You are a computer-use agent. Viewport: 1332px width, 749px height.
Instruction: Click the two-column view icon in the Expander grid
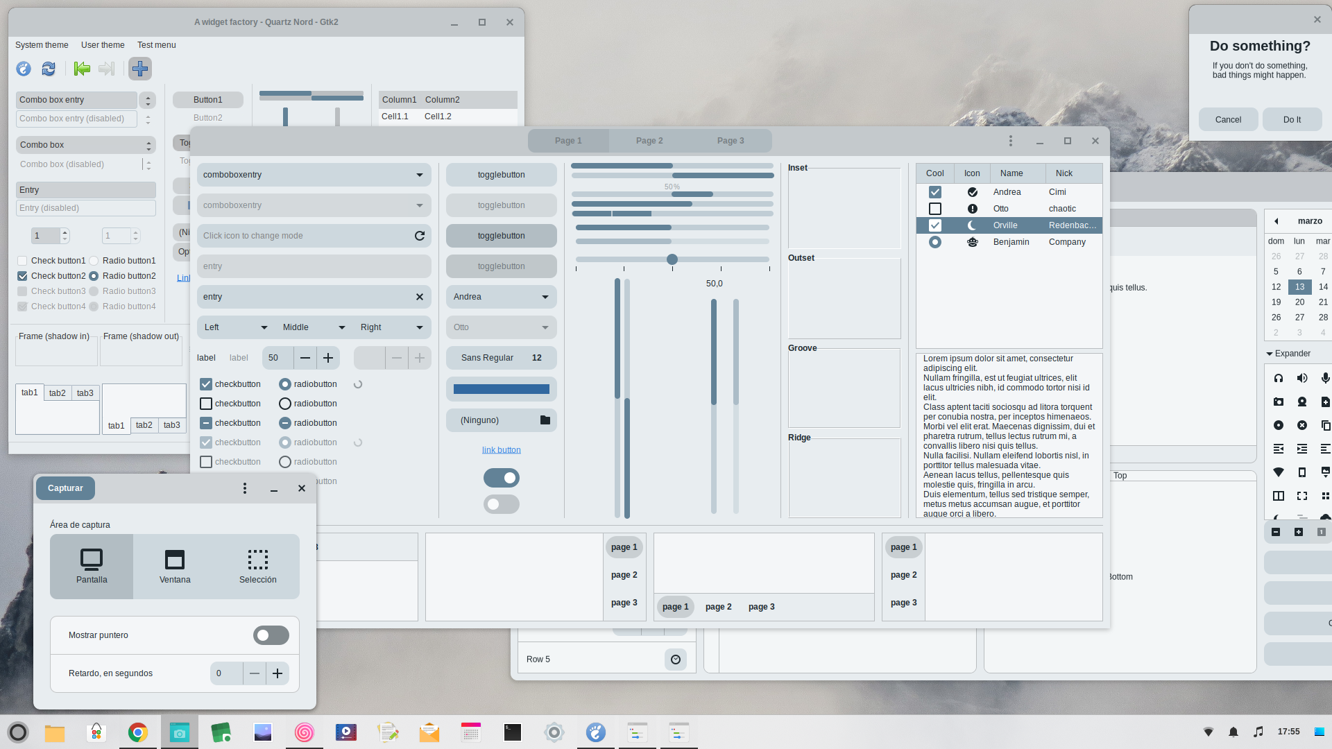pos(1279,496)
